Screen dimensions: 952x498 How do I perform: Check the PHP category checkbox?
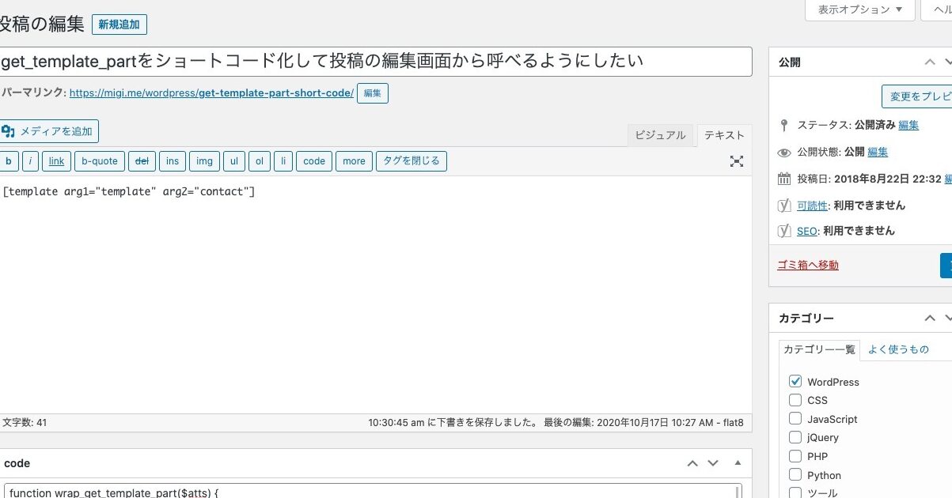pos(795,456)
